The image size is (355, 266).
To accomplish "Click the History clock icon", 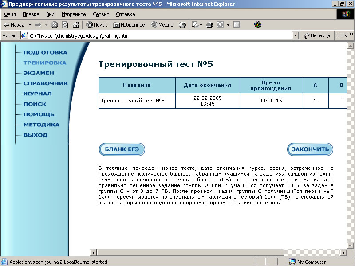I will point(182,25).
